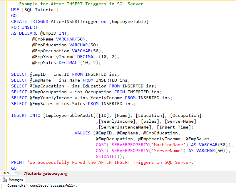Select the 100 % value in zoom box
This screenshot has height=189, width=236.
6,173
